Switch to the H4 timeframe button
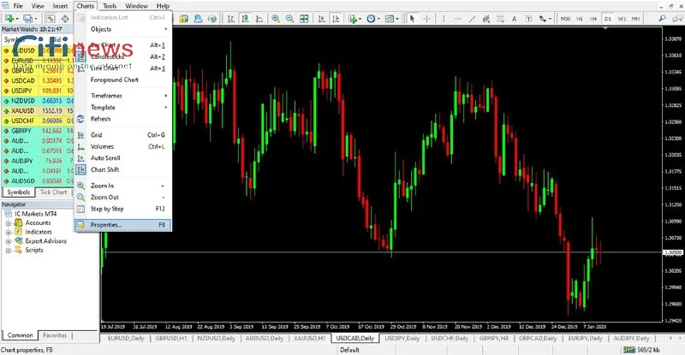Screen dimensions: 685x355 (x=593, y=19)
